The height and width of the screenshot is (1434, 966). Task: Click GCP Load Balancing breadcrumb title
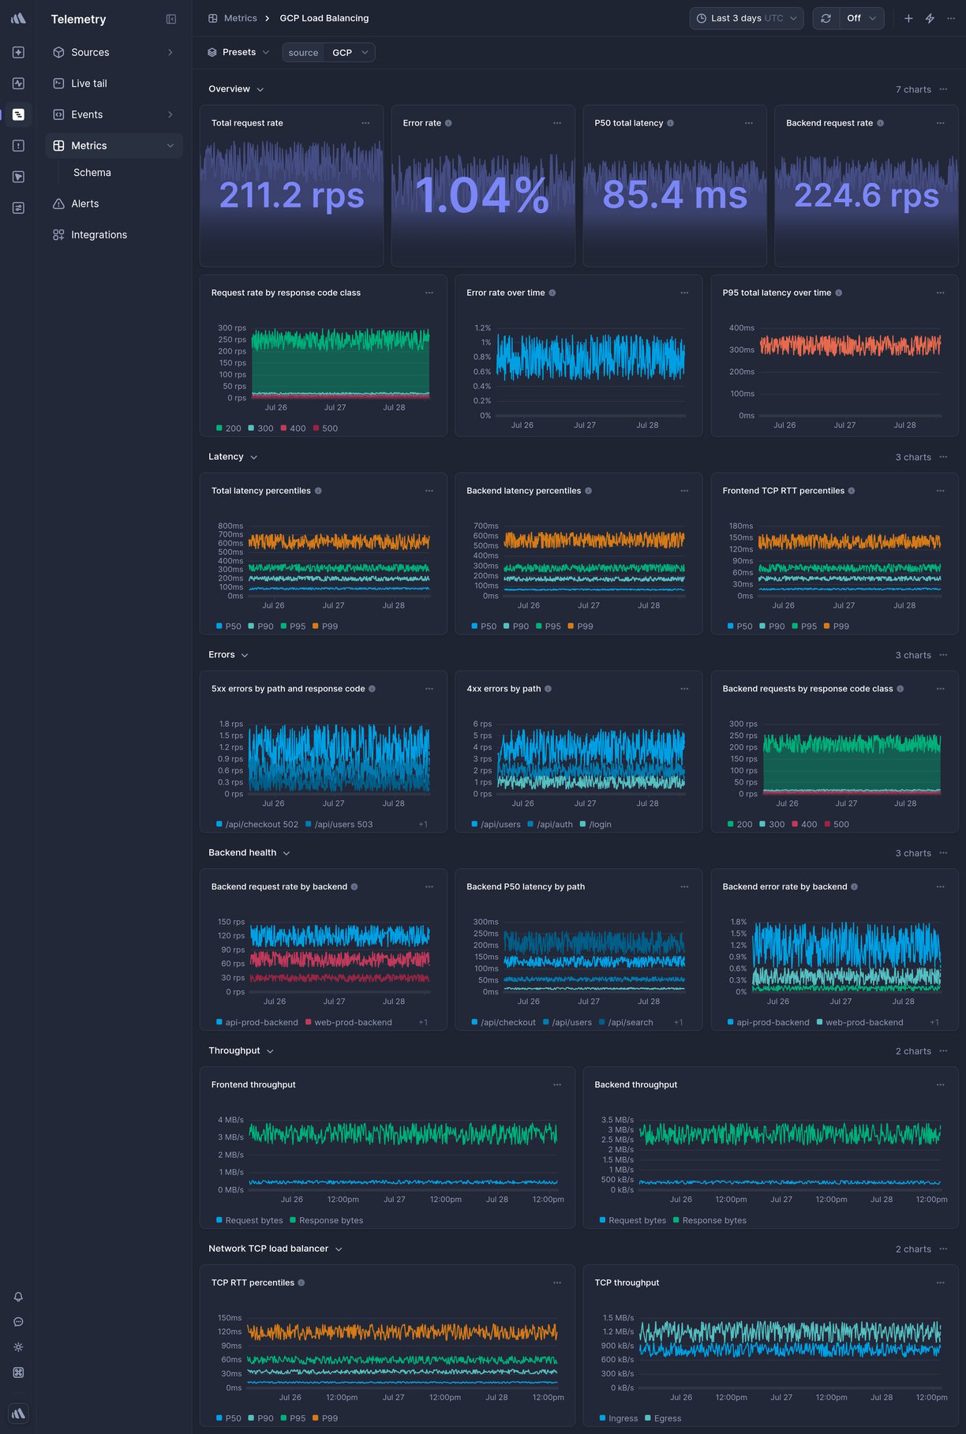[324, 18]
